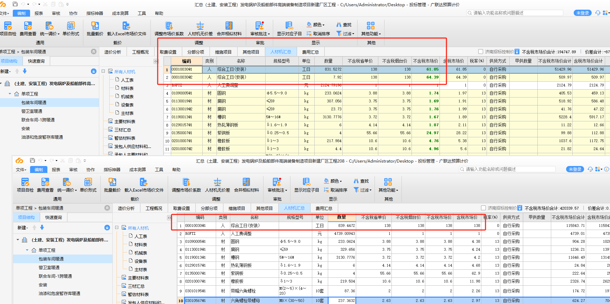Switch to 造价分析 tab in the lower window
Screen dimensions: 610x304
point(126,208)
